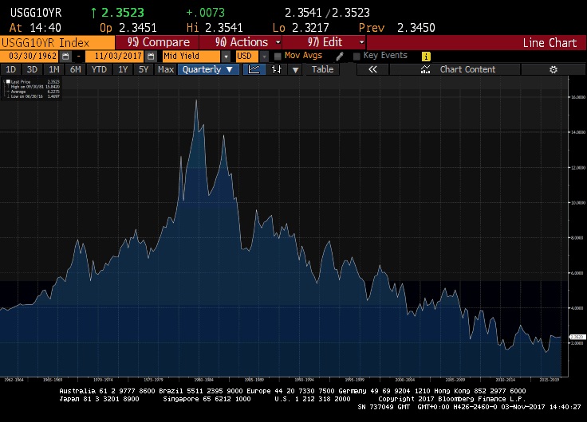
Task: Collapse panel with double left arrows
Action: (x=372, y=69)
